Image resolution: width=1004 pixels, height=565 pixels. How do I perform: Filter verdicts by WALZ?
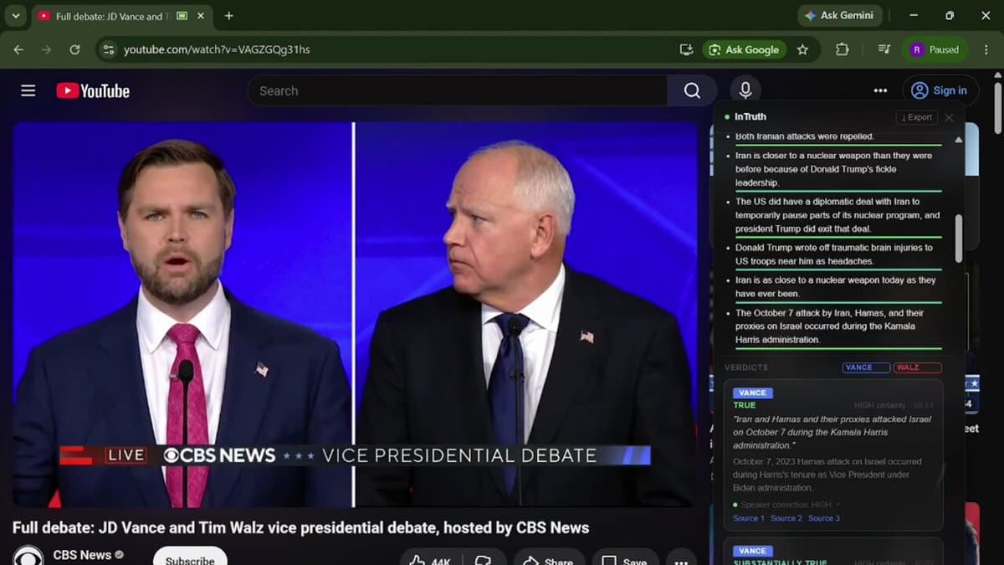(918, 367)
